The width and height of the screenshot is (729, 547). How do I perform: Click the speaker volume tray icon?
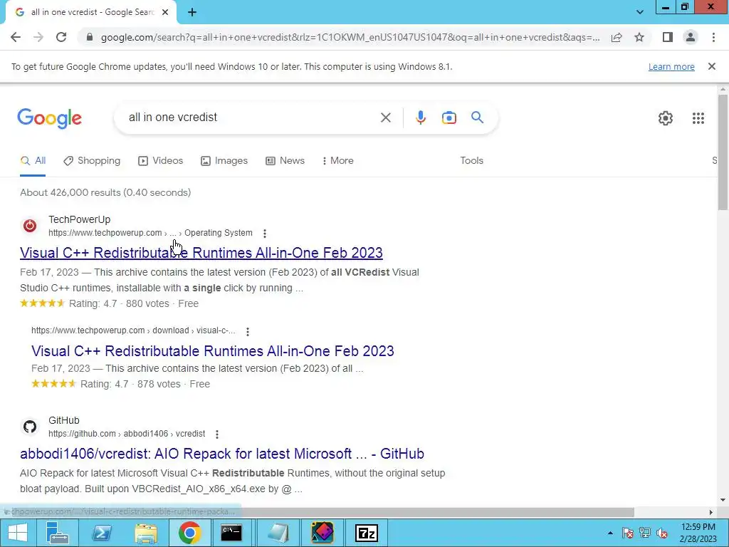pos(662,533)
